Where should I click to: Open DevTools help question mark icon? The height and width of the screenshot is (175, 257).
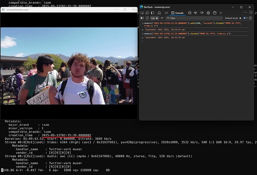251,12
